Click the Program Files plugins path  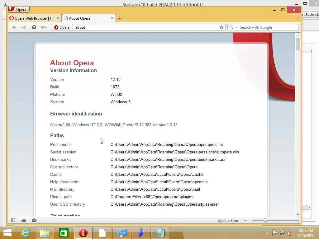(x=152, y=197)
